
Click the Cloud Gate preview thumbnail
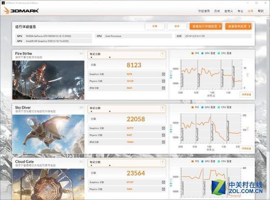tap(49, 184)
